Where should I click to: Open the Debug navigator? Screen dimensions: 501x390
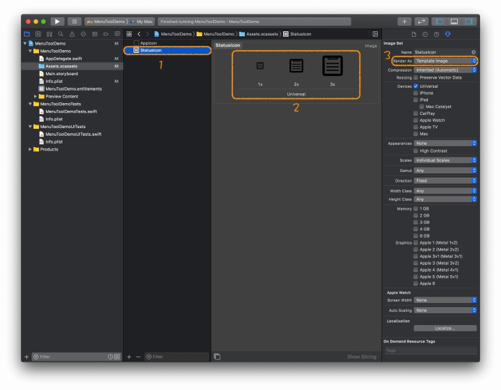coord(95,34)
